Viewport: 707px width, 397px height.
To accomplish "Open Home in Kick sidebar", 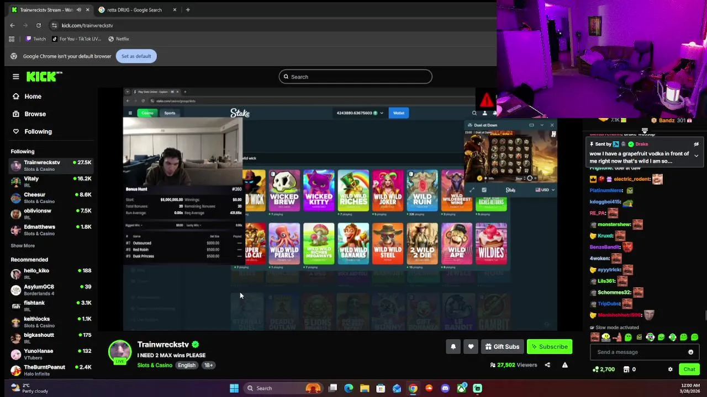I will 33,96.
